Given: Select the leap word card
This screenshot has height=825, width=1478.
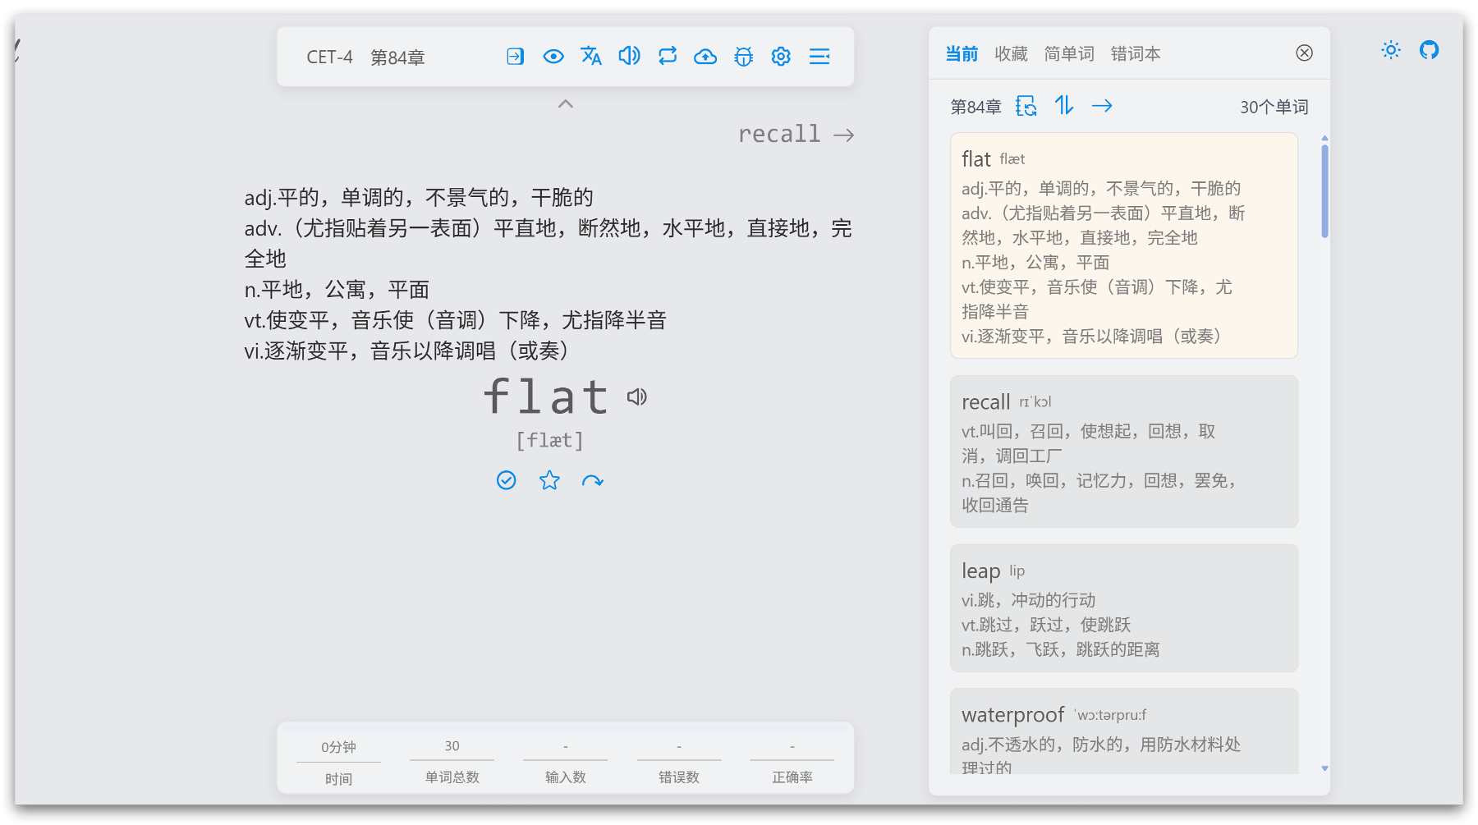Looking at the screenshot, I should point(1124,608).
